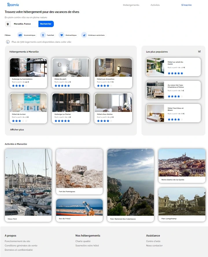Click the chart icon beside Les plus populaires
Viewport: 208px width, 257px height.
tap(199, 51)
